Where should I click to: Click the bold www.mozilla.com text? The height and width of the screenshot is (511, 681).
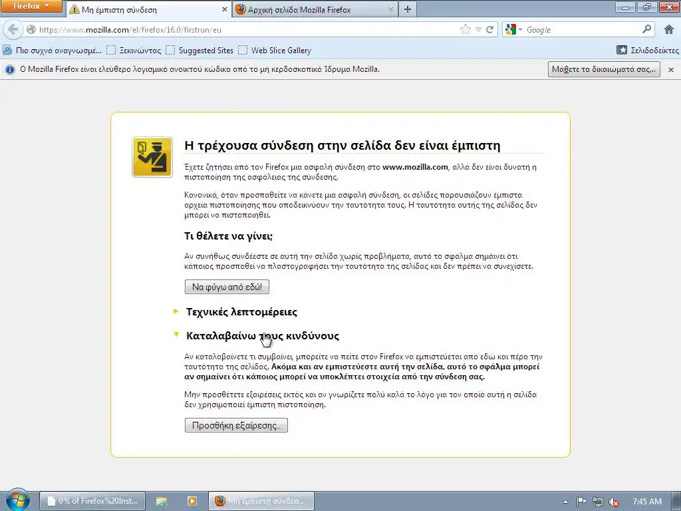click(x=415, y=167)
